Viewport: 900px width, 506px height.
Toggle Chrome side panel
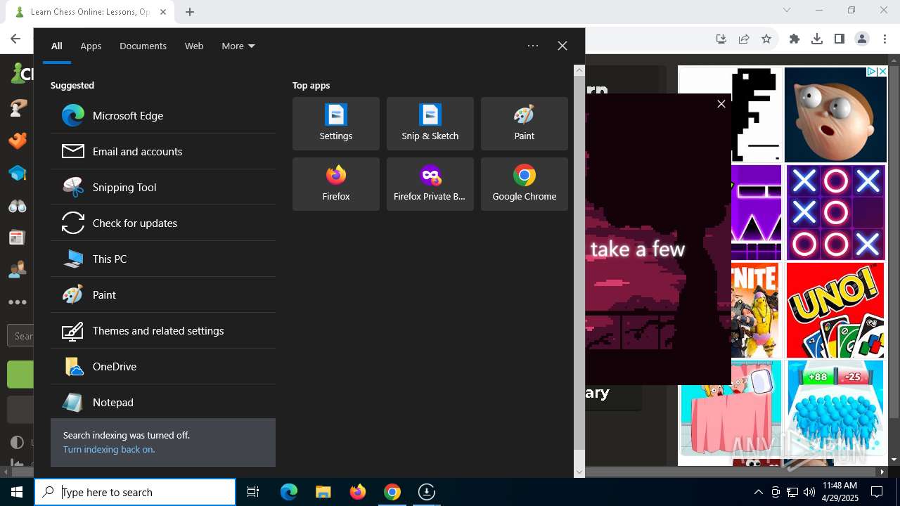coord(840,39)
